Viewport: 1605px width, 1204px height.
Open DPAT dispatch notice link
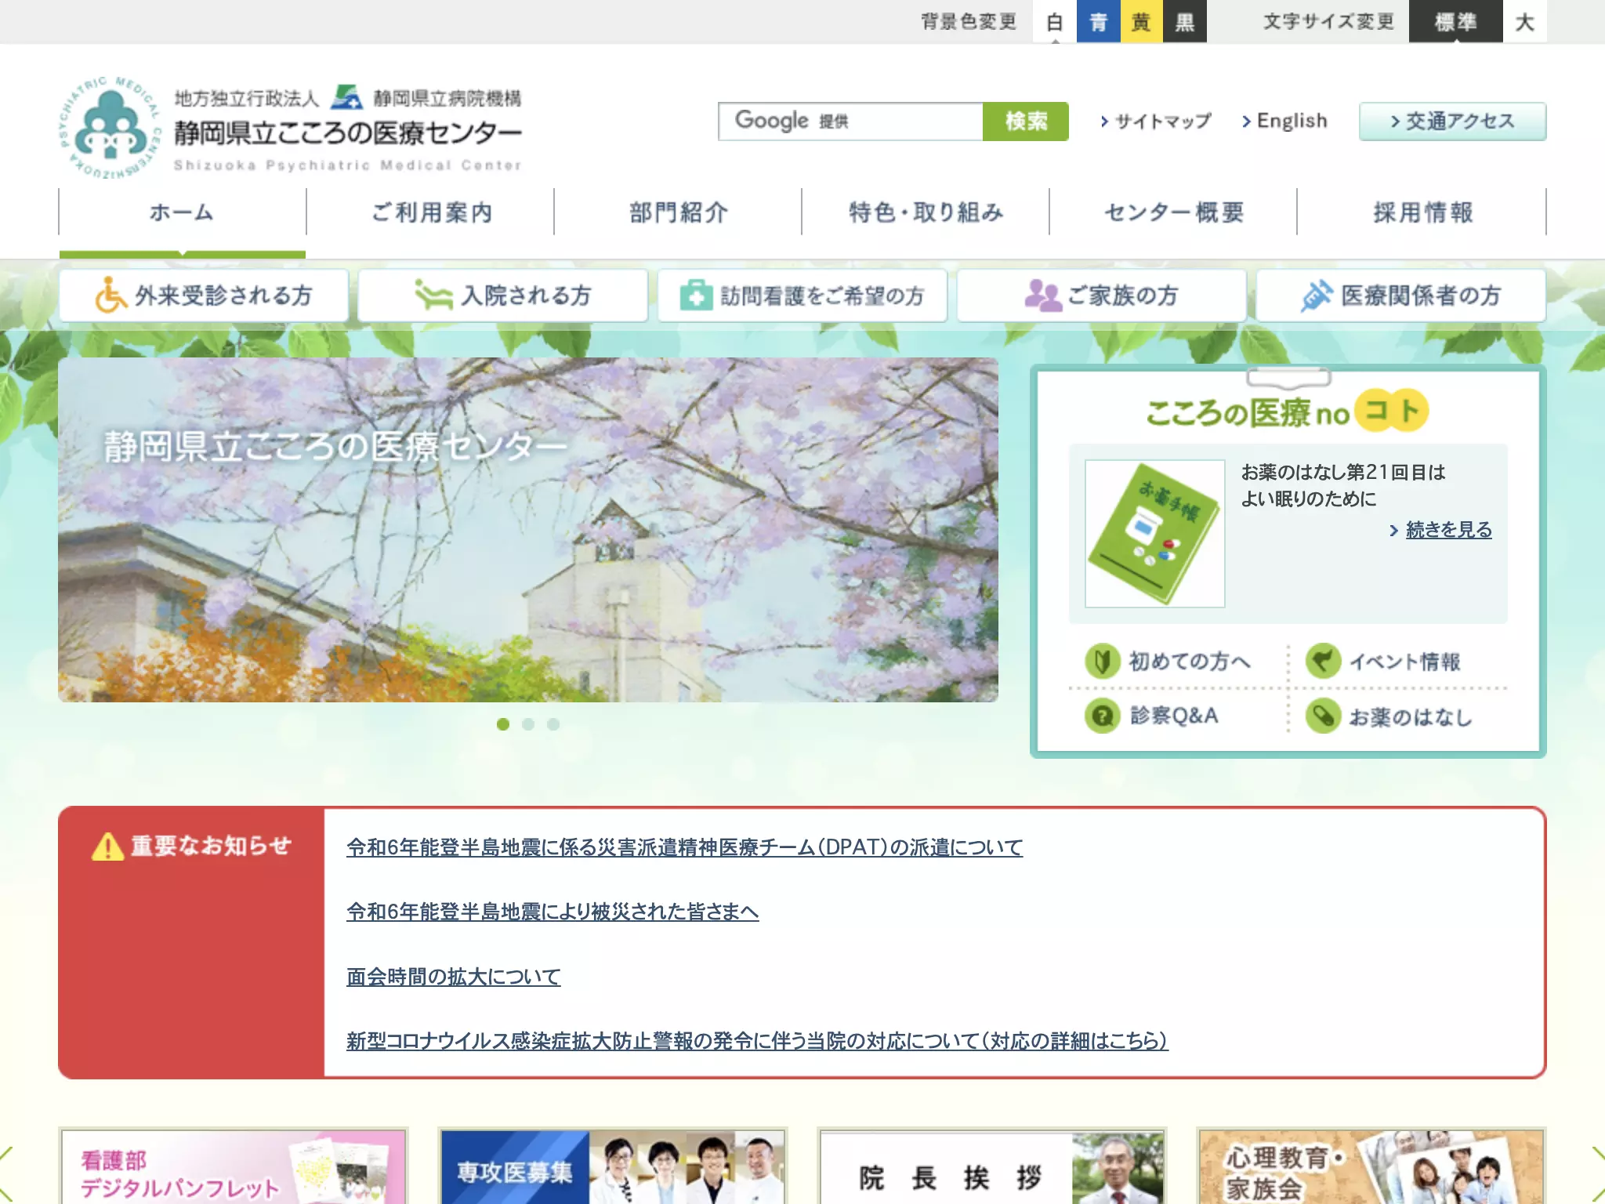[x=684, y=847]
